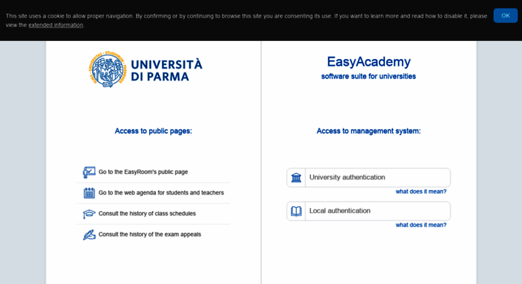Viewport: 522px width, 284px height.
Task: Open the extended information link
Action: [56, 25]
